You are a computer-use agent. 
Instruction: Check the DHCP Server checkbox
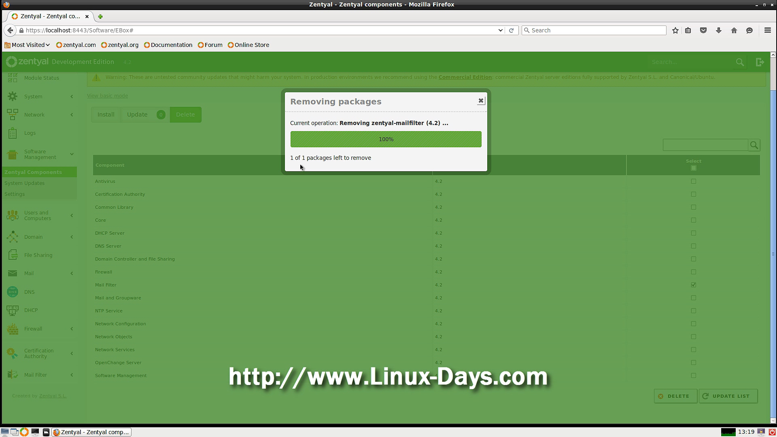pyautogui.click(x=694, y=233)
